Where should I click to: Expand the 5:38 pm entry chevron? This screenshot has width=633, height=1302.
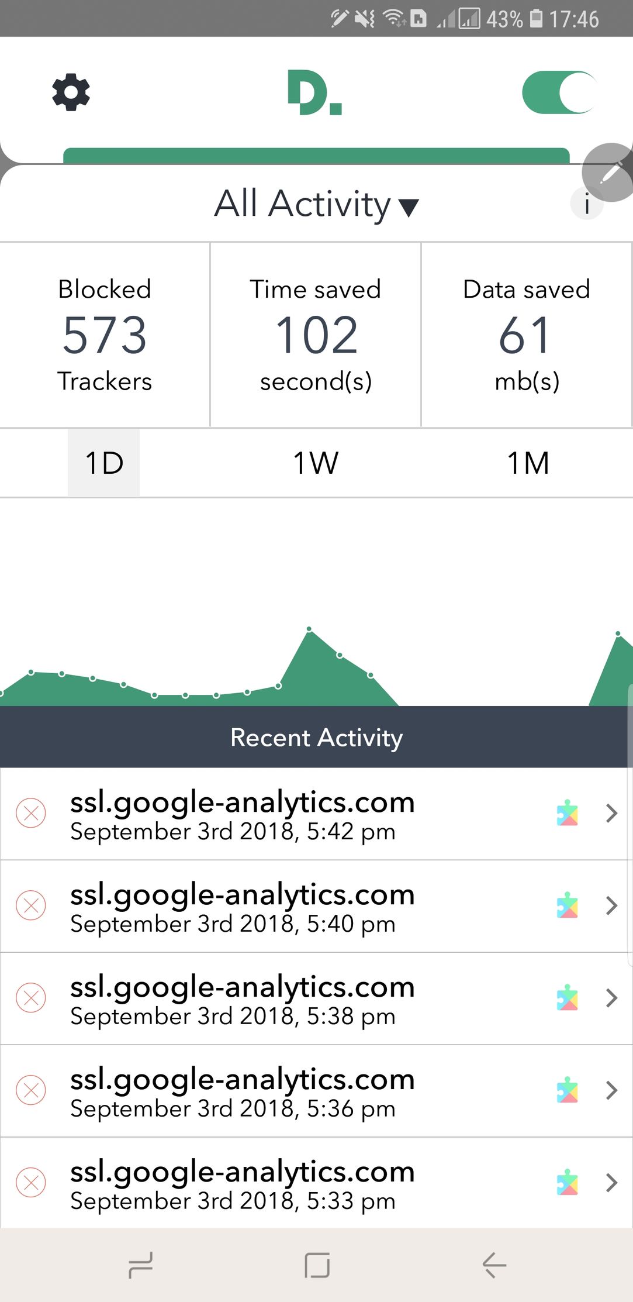[x=611, y=998]
